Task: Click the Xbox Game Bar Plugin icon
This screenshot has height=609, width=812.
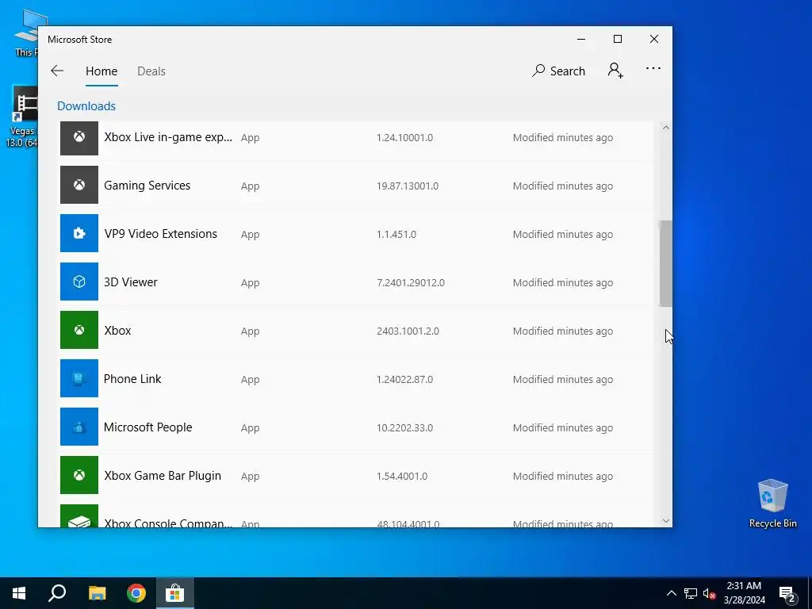Action: click(79, 475)
